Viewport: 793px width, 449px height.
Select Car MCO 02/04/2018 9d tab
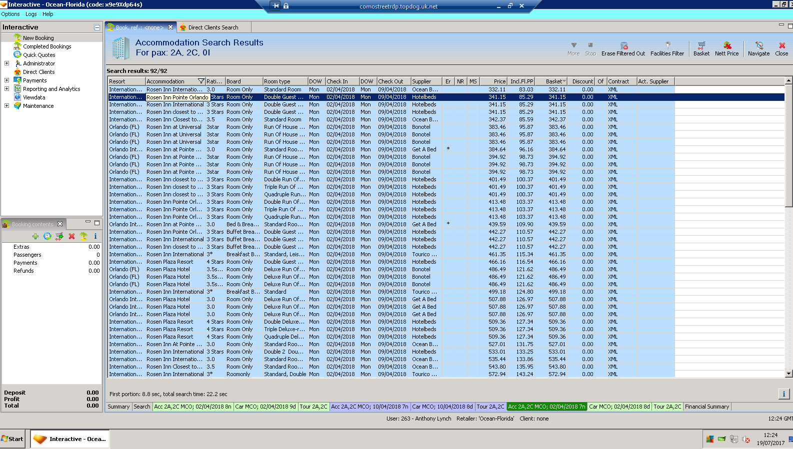[x=265, y=407]
